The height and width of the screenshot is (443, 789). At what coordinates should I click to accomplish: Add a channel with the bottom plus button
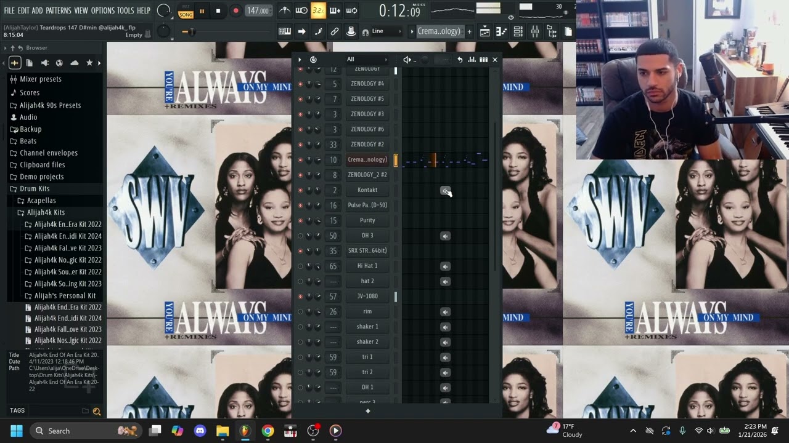[368, 411]
